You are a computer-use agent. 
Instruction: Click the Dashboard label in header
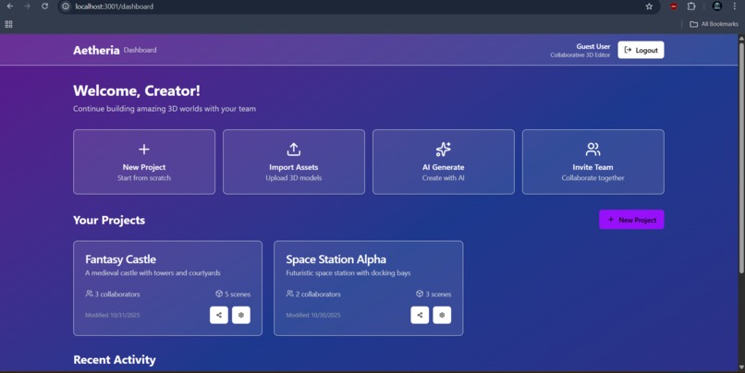pyautogui.click(x=140, y=50)
